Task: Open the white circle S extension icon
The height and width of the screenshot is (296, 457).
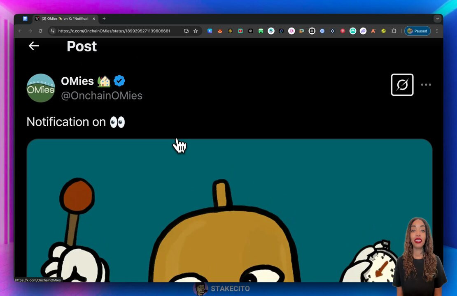Action: pos(271,31)
